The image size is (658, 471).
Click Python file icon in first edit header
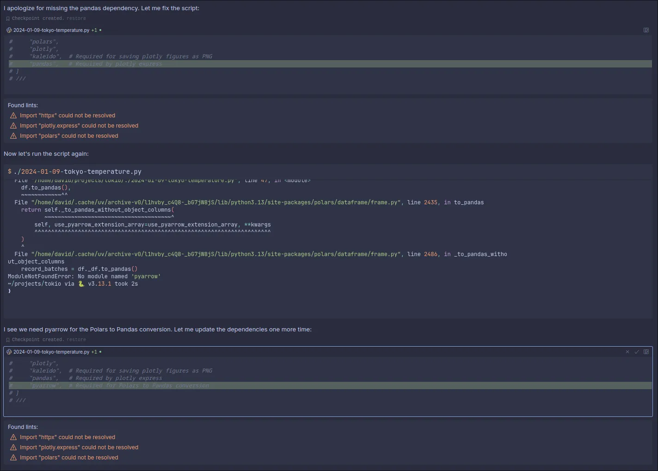[9, 30]
